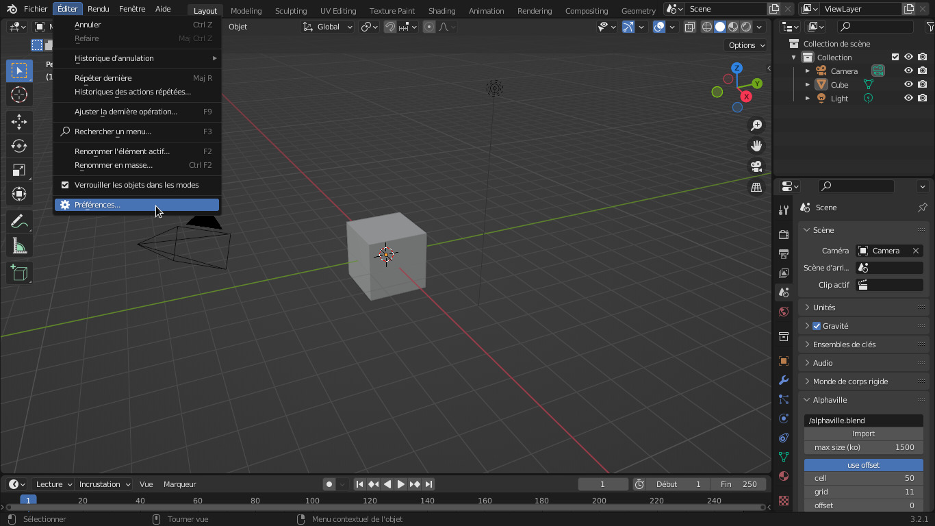Uncheck the Gravité checkbox
The height and width of the screenshot is (526, 935).
[817, 326]
